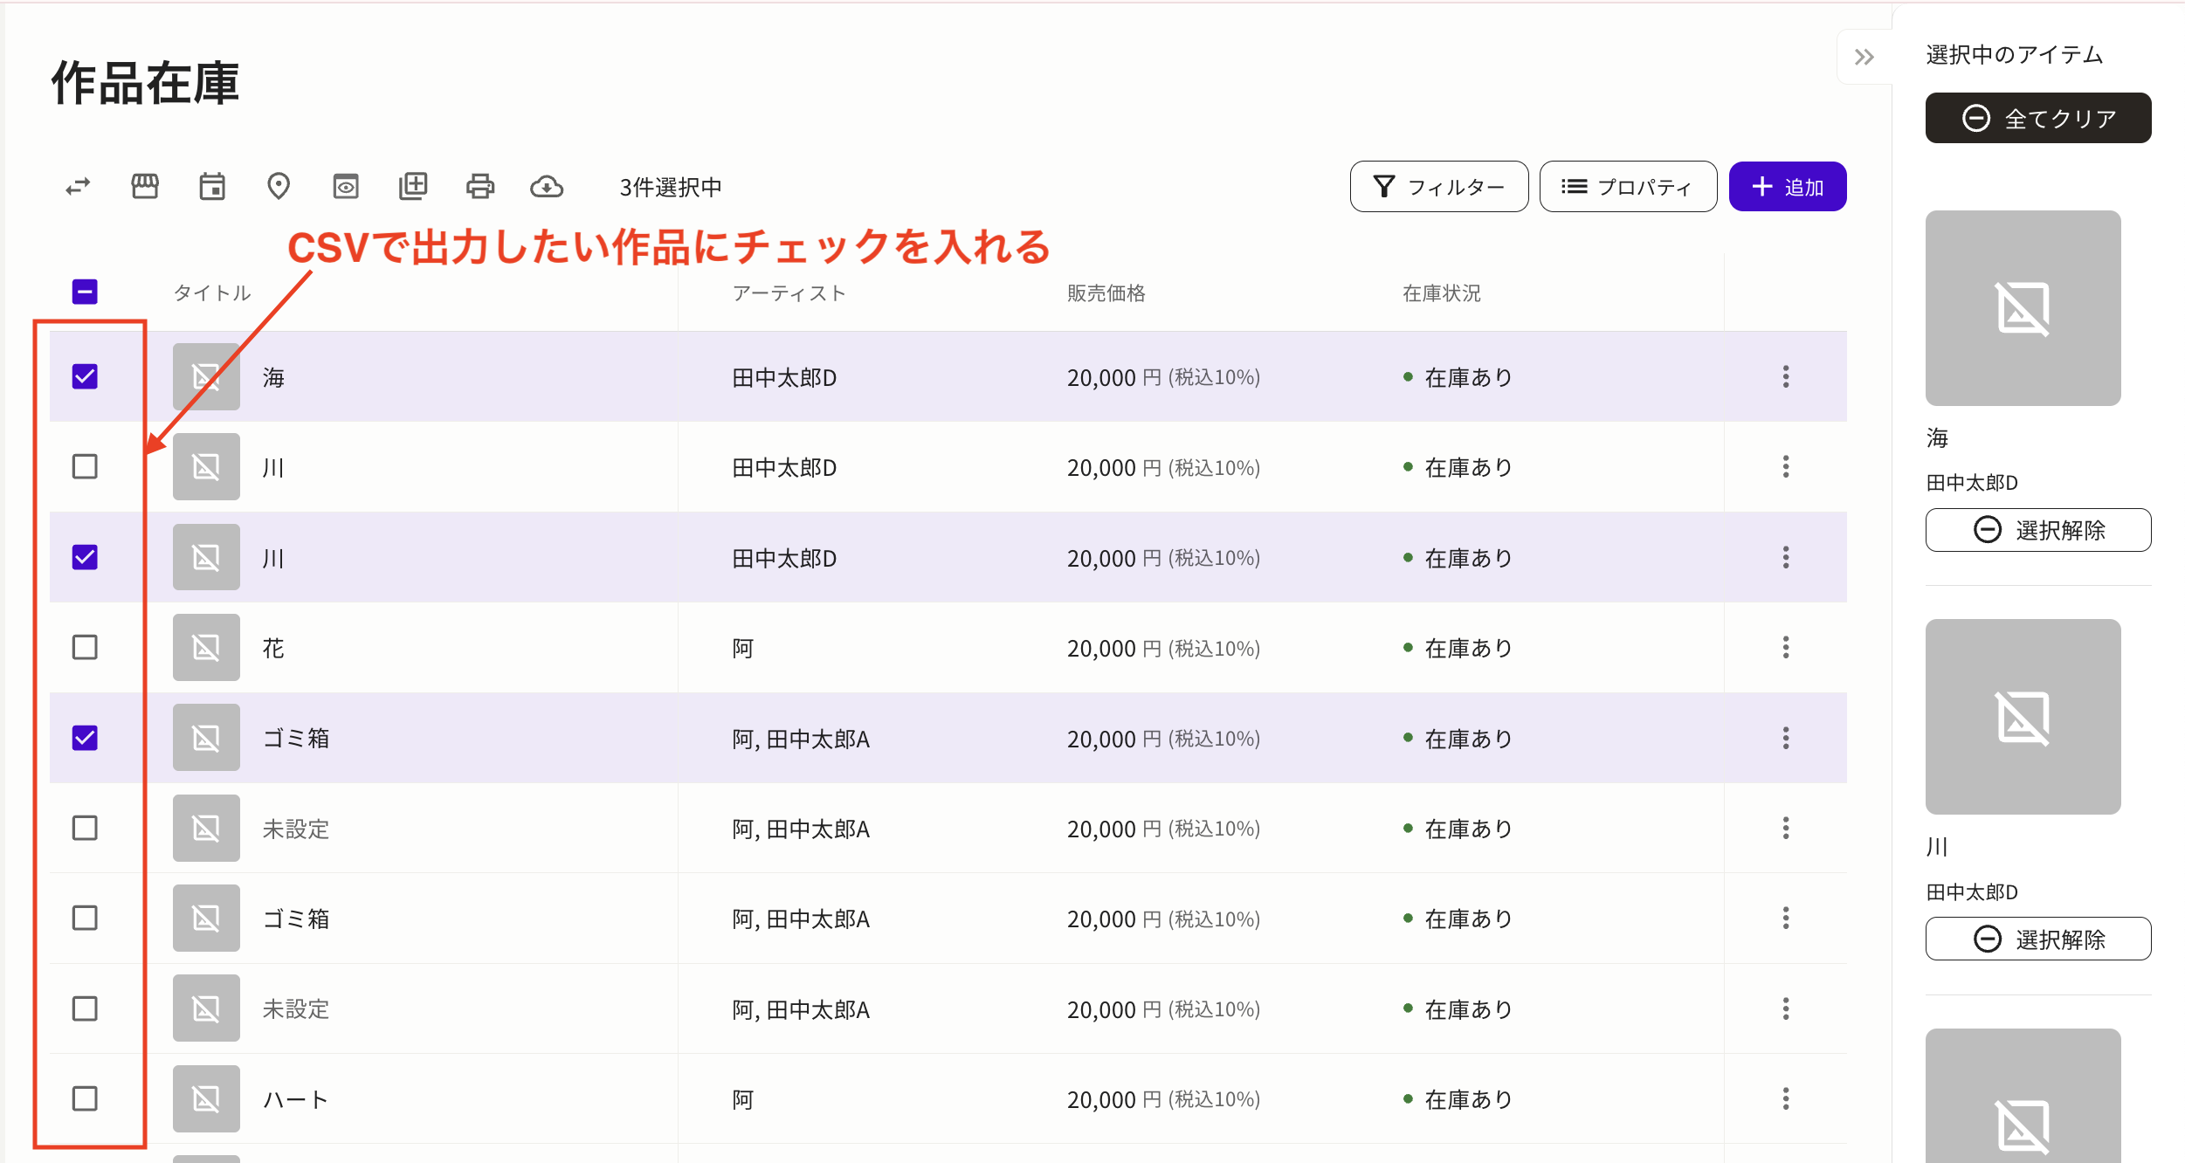Image resolution: width=2185 pixels, height=1163 pixels.
Task: Open the store icon in the toolbar
Action: click(144, 186)
